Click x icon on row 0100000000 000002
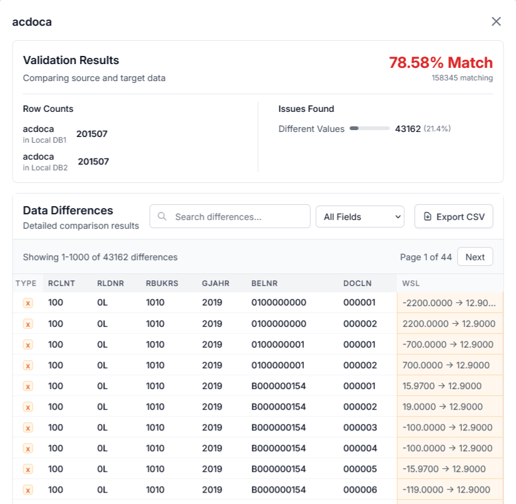This screenshot has height=504, width=516. coord(28,324)
